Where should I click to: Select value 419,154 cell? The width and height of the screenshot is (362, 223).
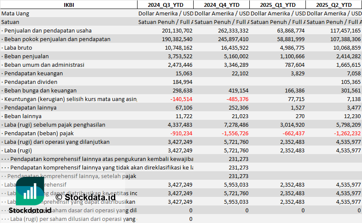coord(239,90)
